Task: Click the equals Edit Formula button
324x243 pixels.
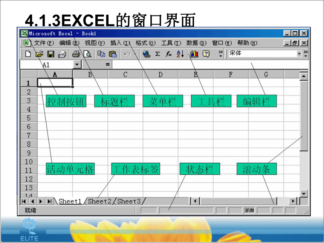Action: click(x=107, y=64)
